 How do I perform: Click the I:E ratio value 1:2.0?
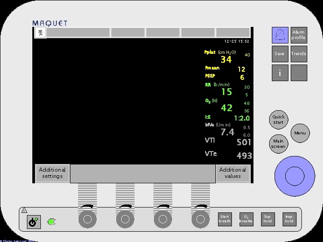(242, 118)
